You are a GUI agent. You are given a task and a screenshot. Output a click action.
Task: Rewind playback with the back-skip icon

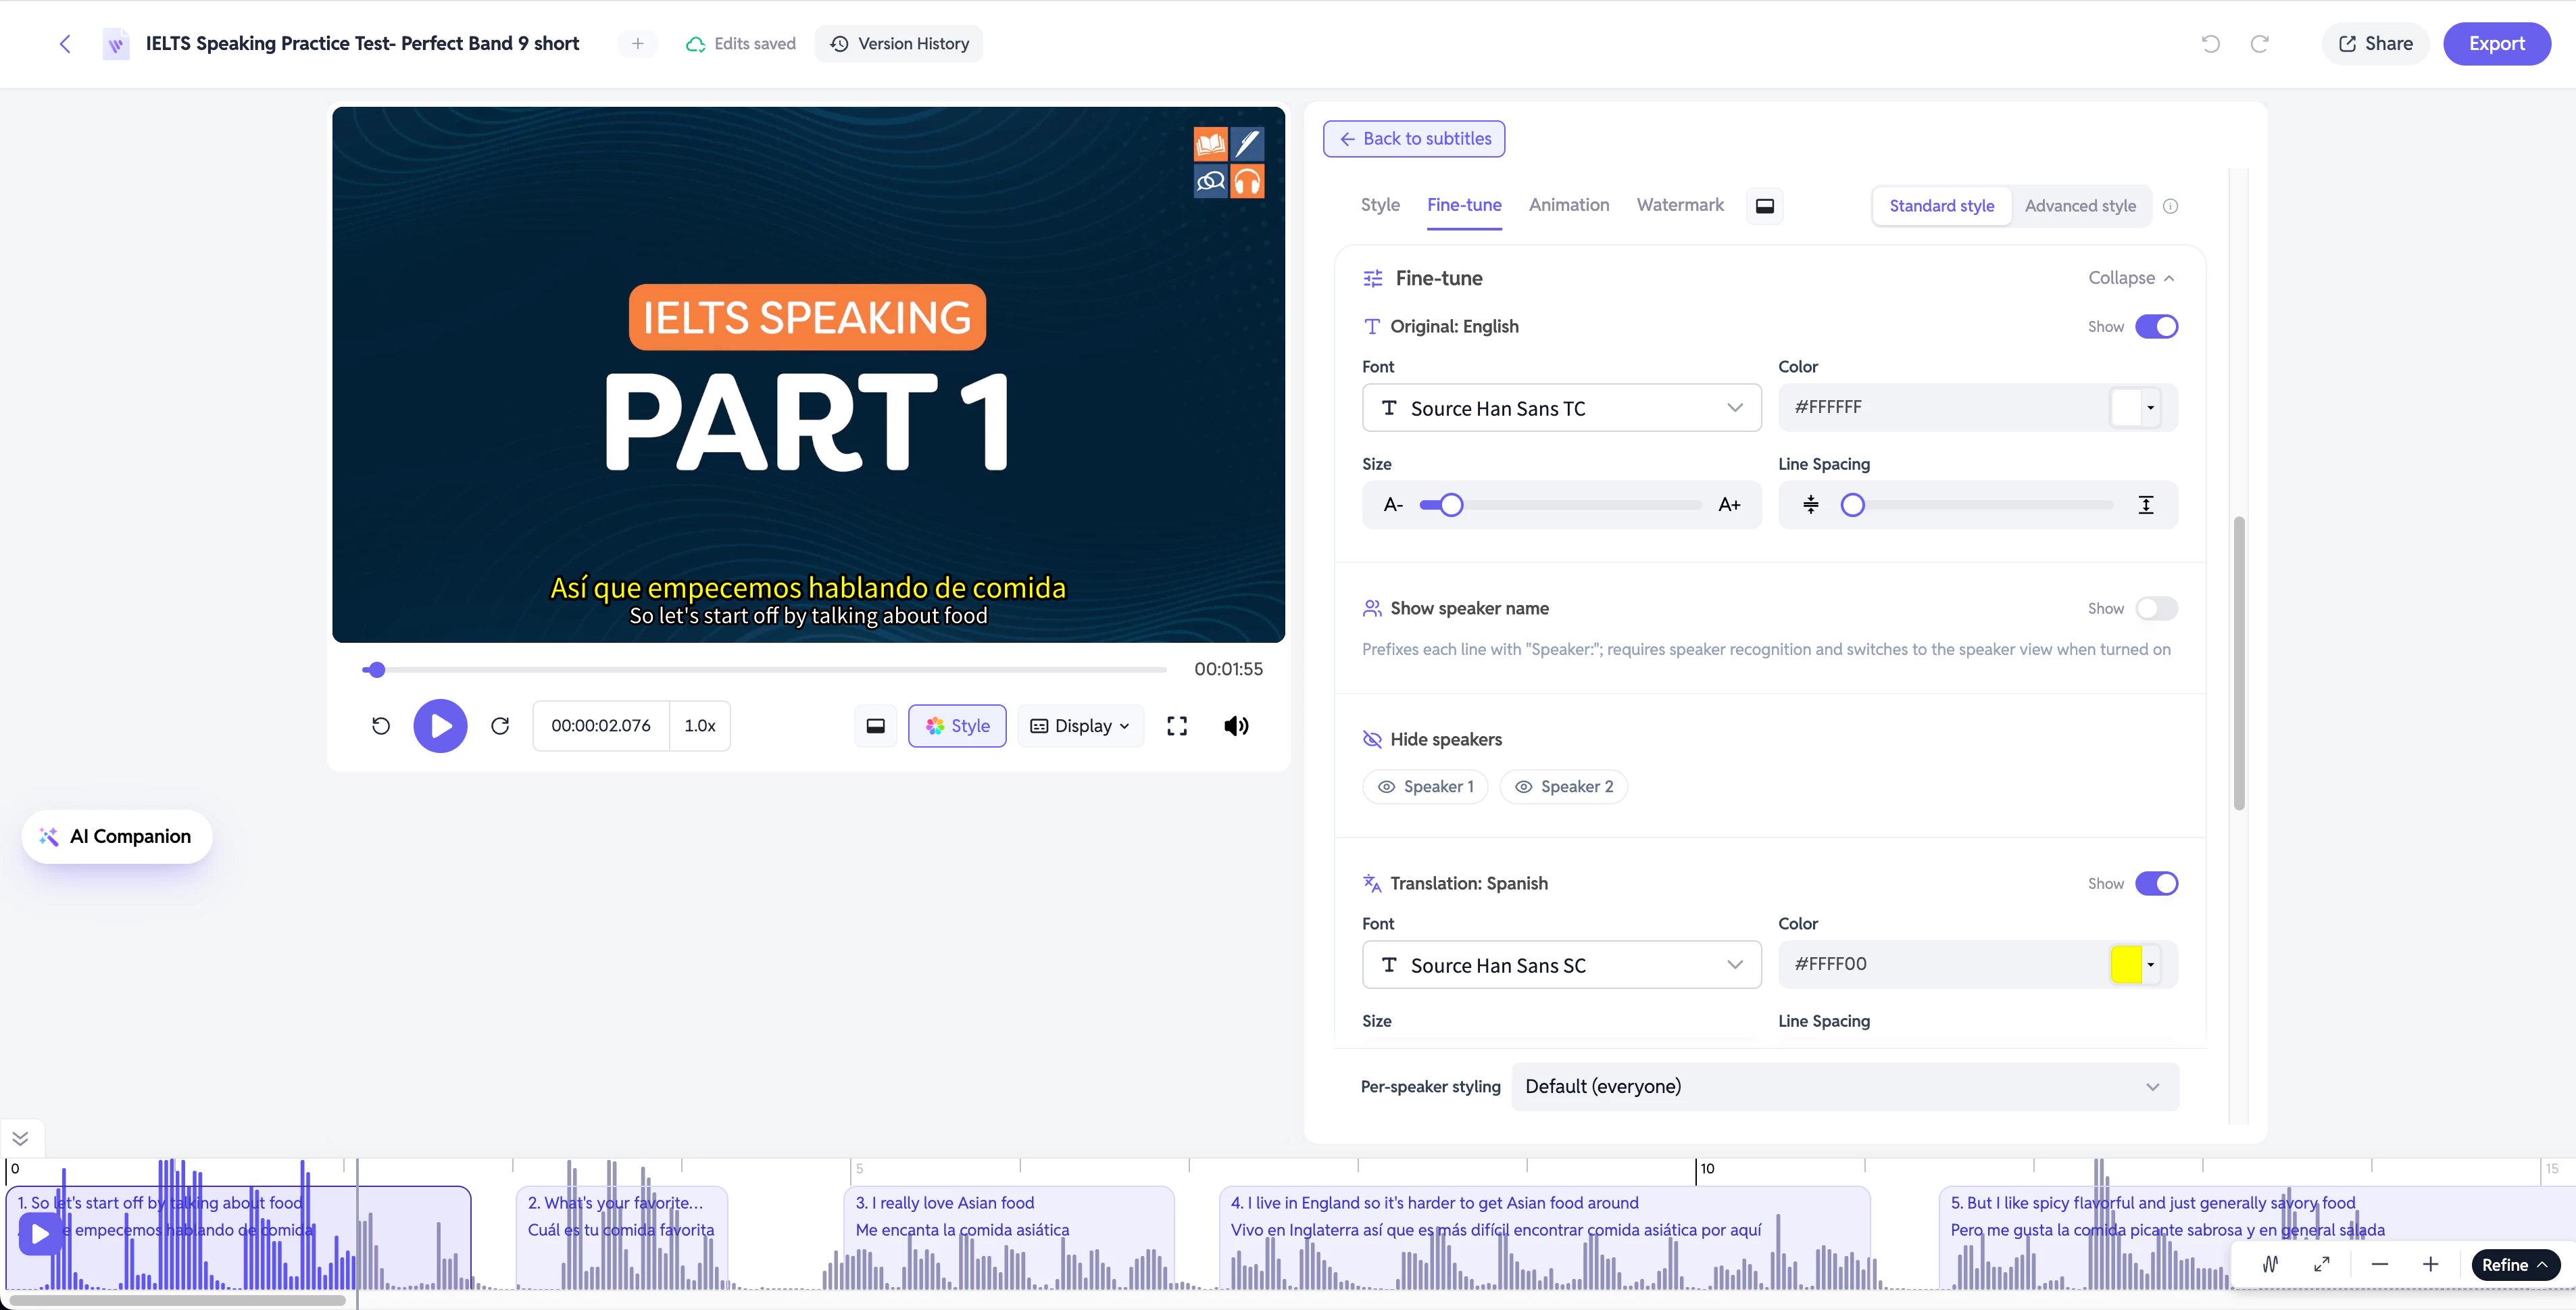pos(381,726)
